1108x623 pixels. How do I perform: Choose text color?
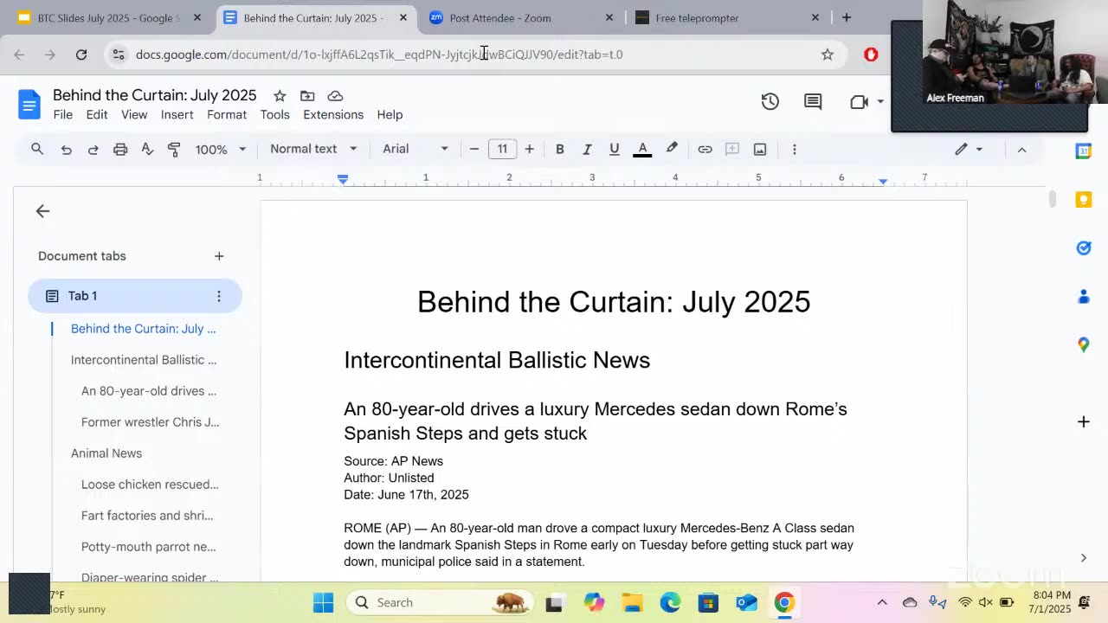point(642,149)
